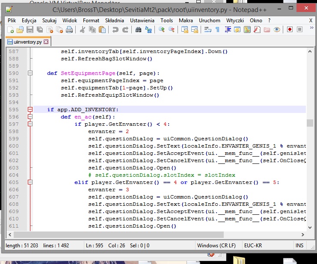Open Folder as Workspace icon

[267, 30]
